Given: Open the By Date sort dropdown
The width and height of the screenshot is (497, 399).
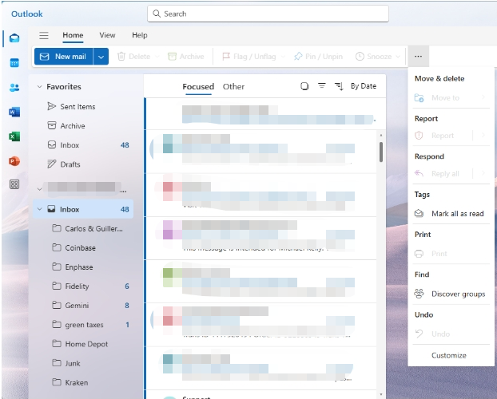Looking at the screenshot, I should tap(364, 86).
